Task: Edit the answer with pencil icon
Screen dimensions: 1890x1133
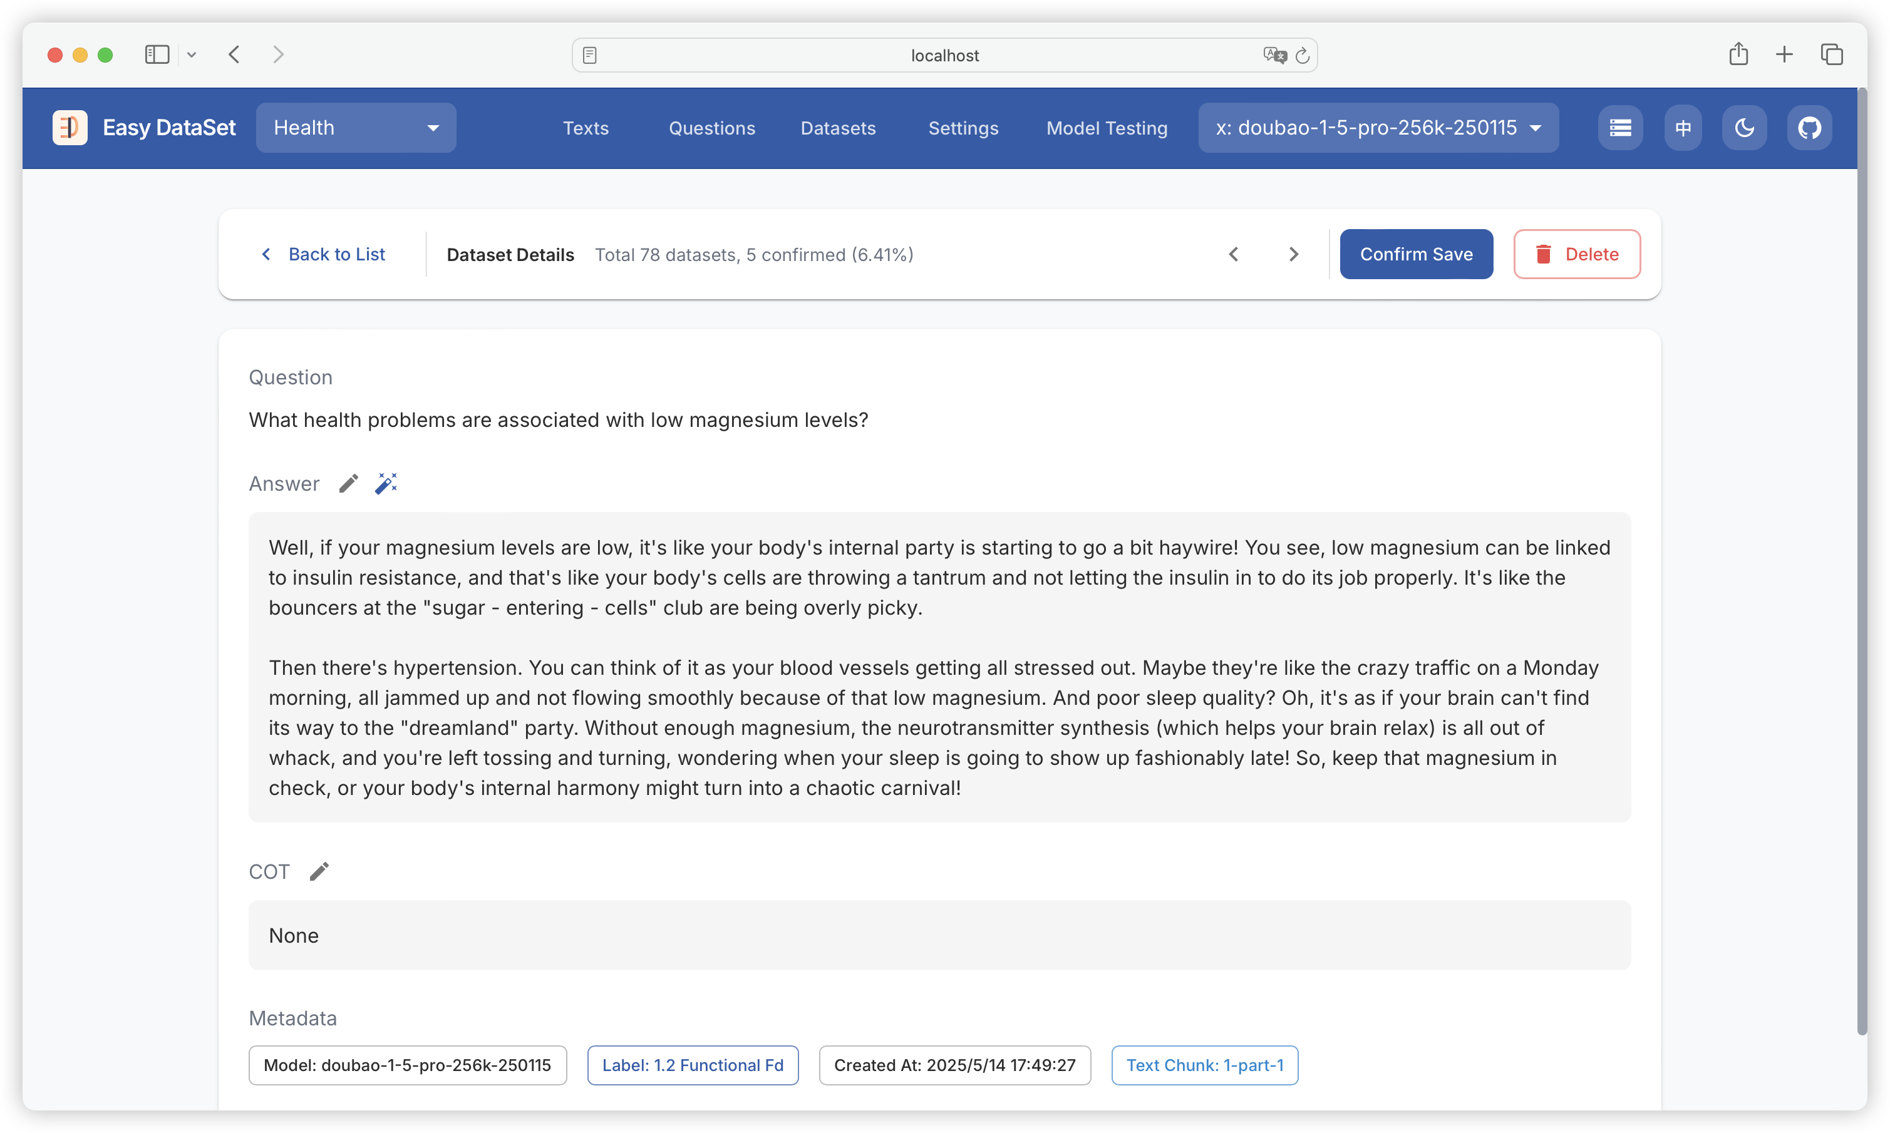Action: point(348,483)
